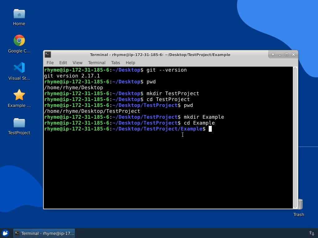
Task: Click the 'git version 2.17.1' output line
Action: (72, 76)
